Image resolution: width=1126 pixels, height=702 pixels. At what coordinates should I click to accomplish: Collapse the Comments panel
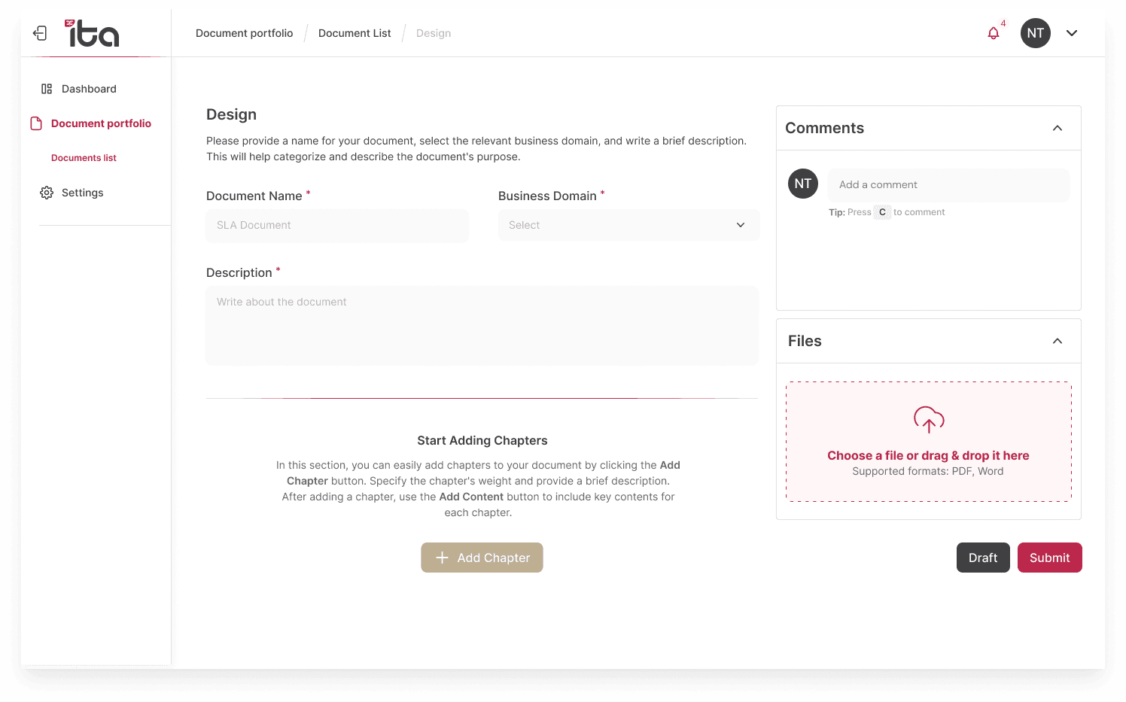[x=1058, y=128]
